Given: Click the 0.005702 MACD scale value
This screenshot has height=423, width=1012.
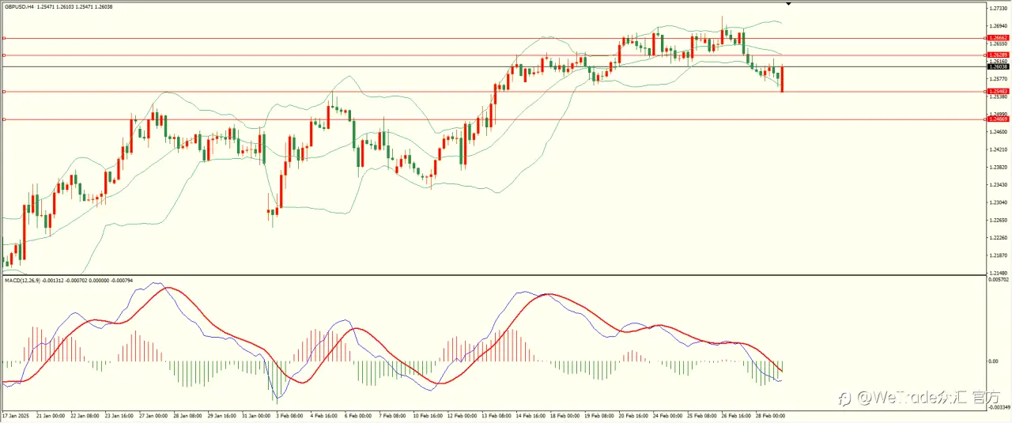Looking at the screenshot, I should coord(999,280).
